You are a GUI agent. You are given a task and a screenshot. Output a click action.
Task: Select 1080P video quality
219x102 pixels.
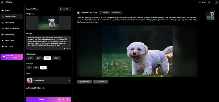pos(56,58)
